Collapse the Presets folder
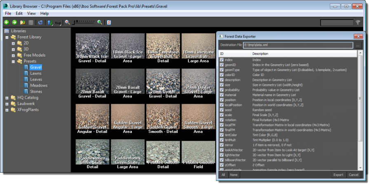The height and width of the screenshot is (185, 371). point(13,61)
